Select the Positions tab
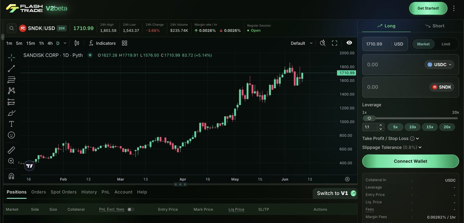 (17, 192)
